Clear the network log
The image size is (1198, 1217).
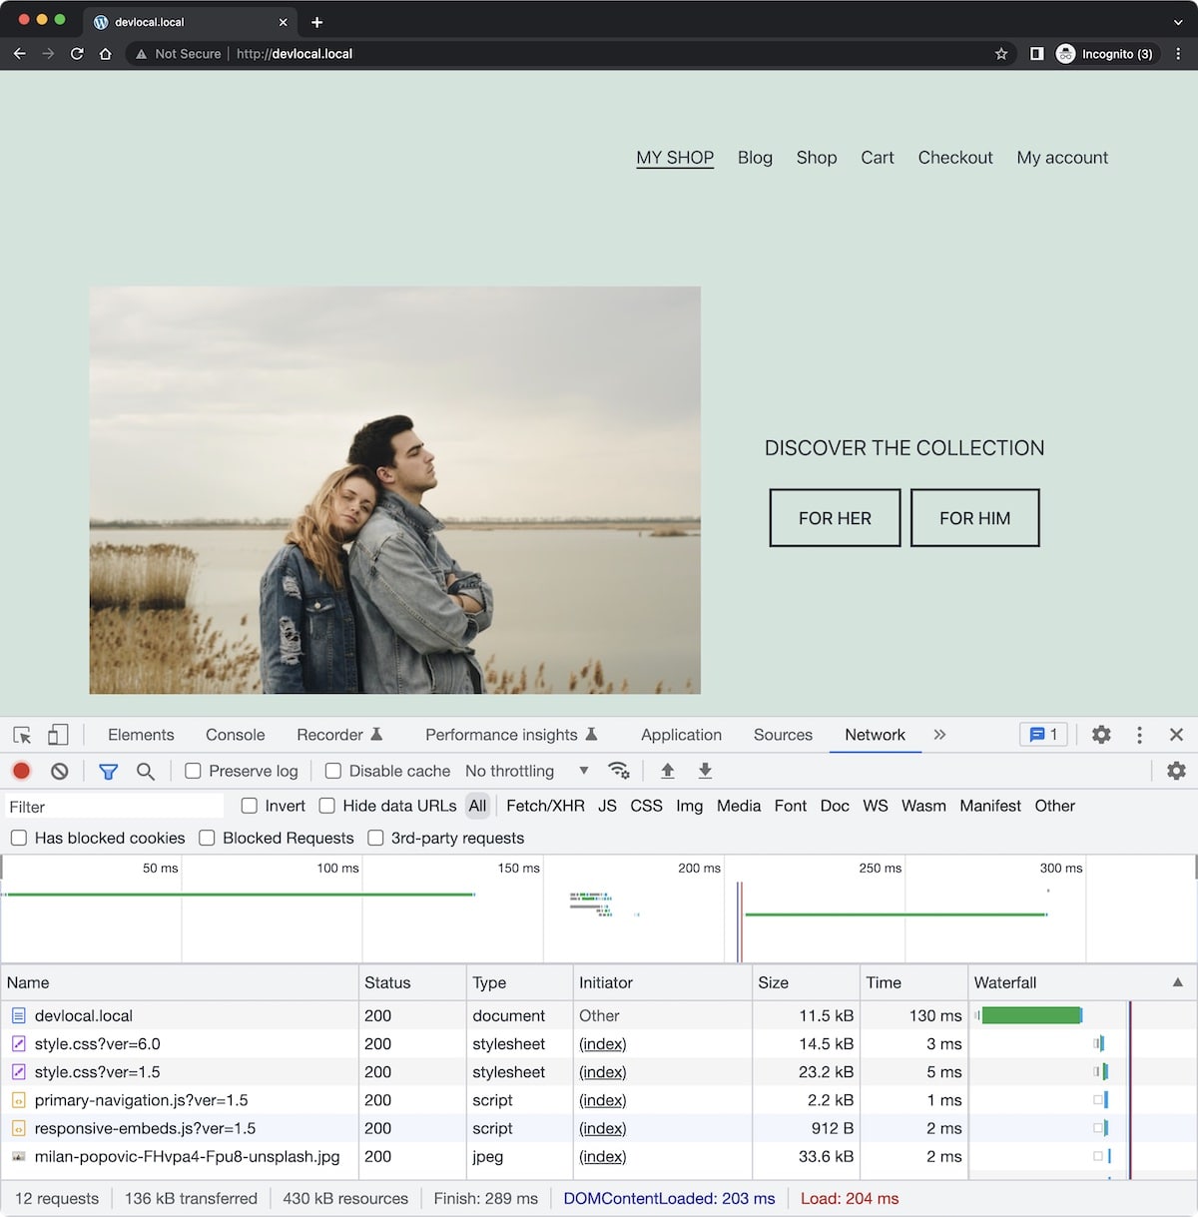60,771
